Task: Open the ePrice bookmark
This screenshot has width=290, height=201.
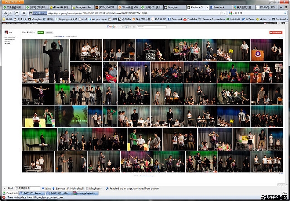Action: (x=261, y=19)
